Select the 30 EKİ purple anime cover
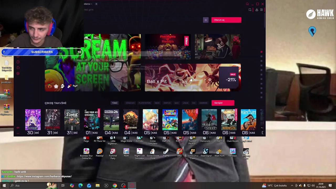Viewport: 336px width, 189px height. coord(33,120)
